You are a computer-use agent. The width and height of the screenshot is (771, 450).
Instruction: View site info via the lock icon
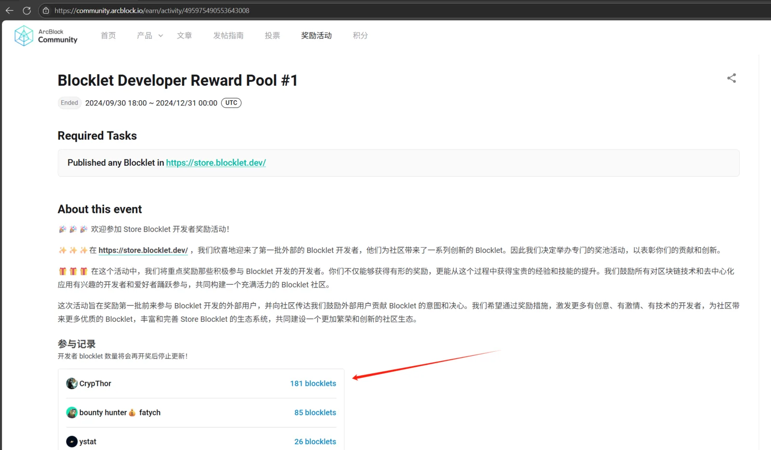point(46,11)
